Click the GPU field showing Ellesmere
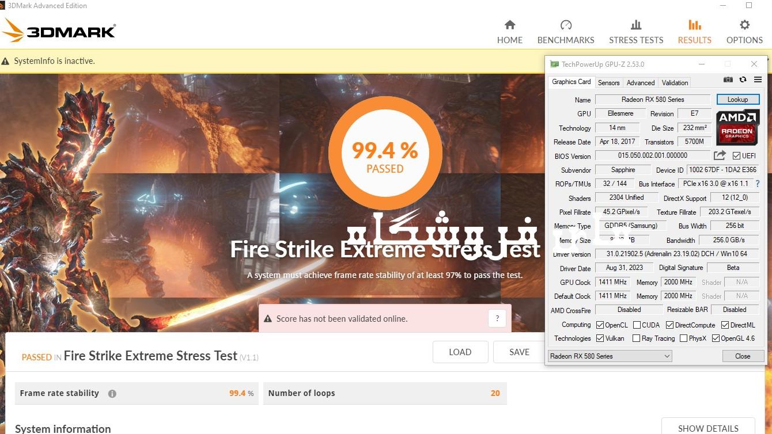 pos(620,113)
